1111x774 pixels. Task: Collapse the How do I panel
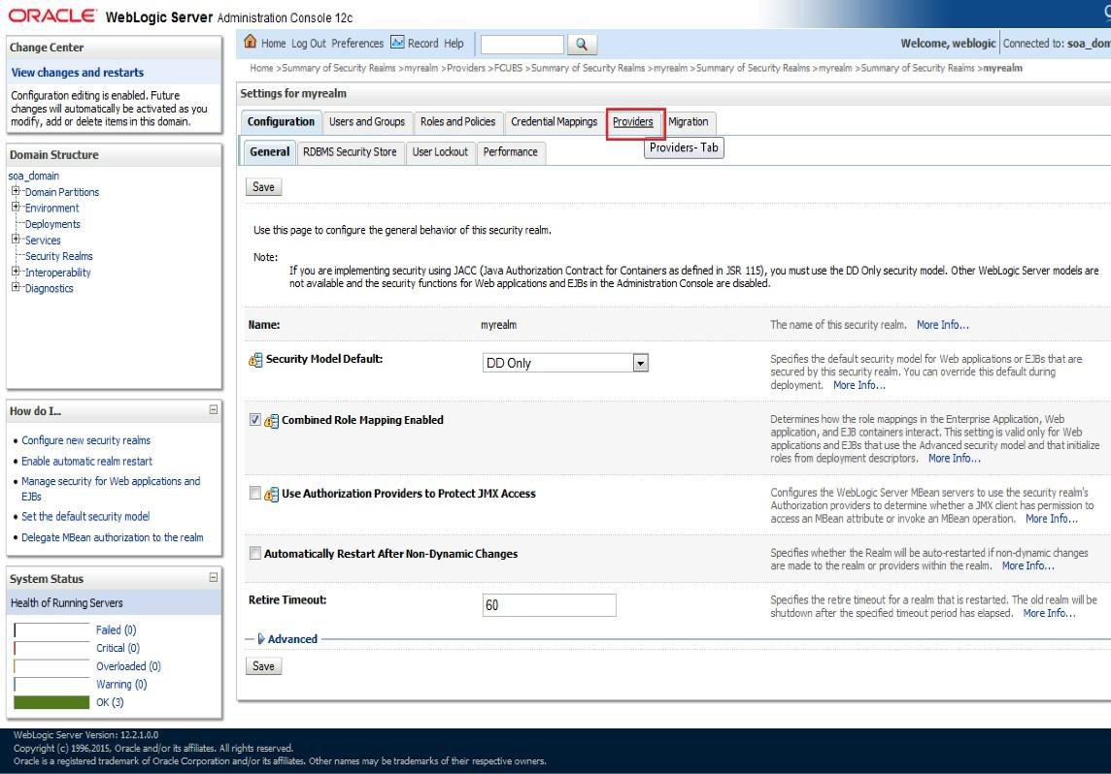(x=213, y=410)
